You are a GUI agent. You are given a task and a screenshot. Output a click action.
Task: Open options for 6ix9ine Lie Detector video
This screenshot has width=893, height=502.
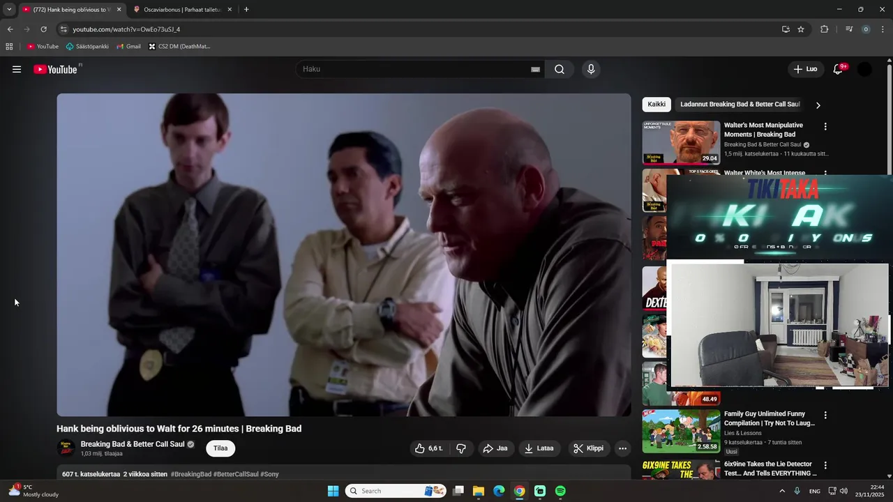(825, 465)
